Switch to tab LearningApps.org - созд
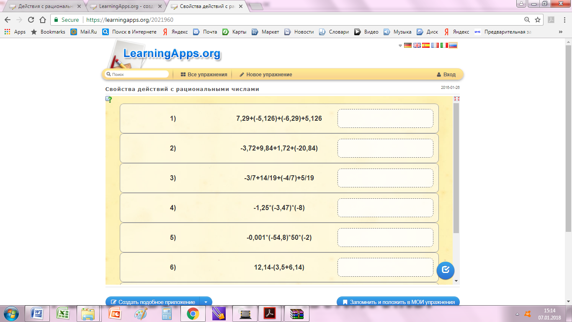The image size is (572, 322). pyautogui.click(x=125, y=7)
